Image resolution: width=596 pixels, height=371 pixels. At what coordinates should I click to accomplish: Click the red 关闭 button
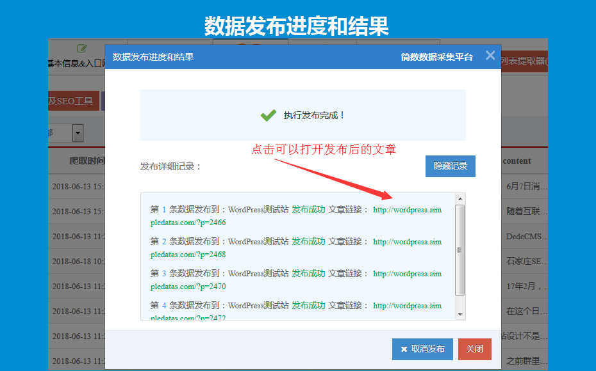pyautogui.click(x=475, y=349)
